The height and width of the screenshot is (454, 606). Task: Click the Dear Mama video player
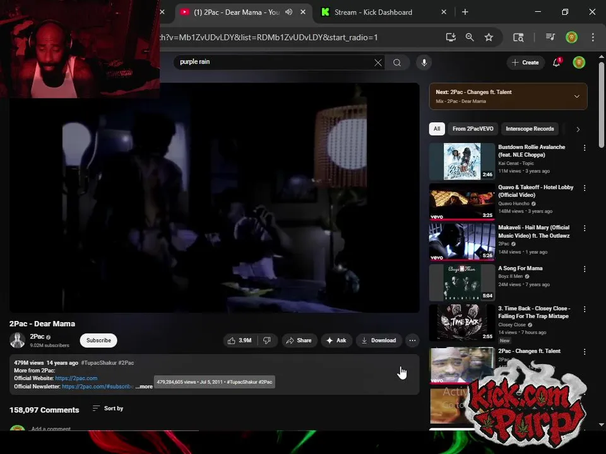pos(215,197)
